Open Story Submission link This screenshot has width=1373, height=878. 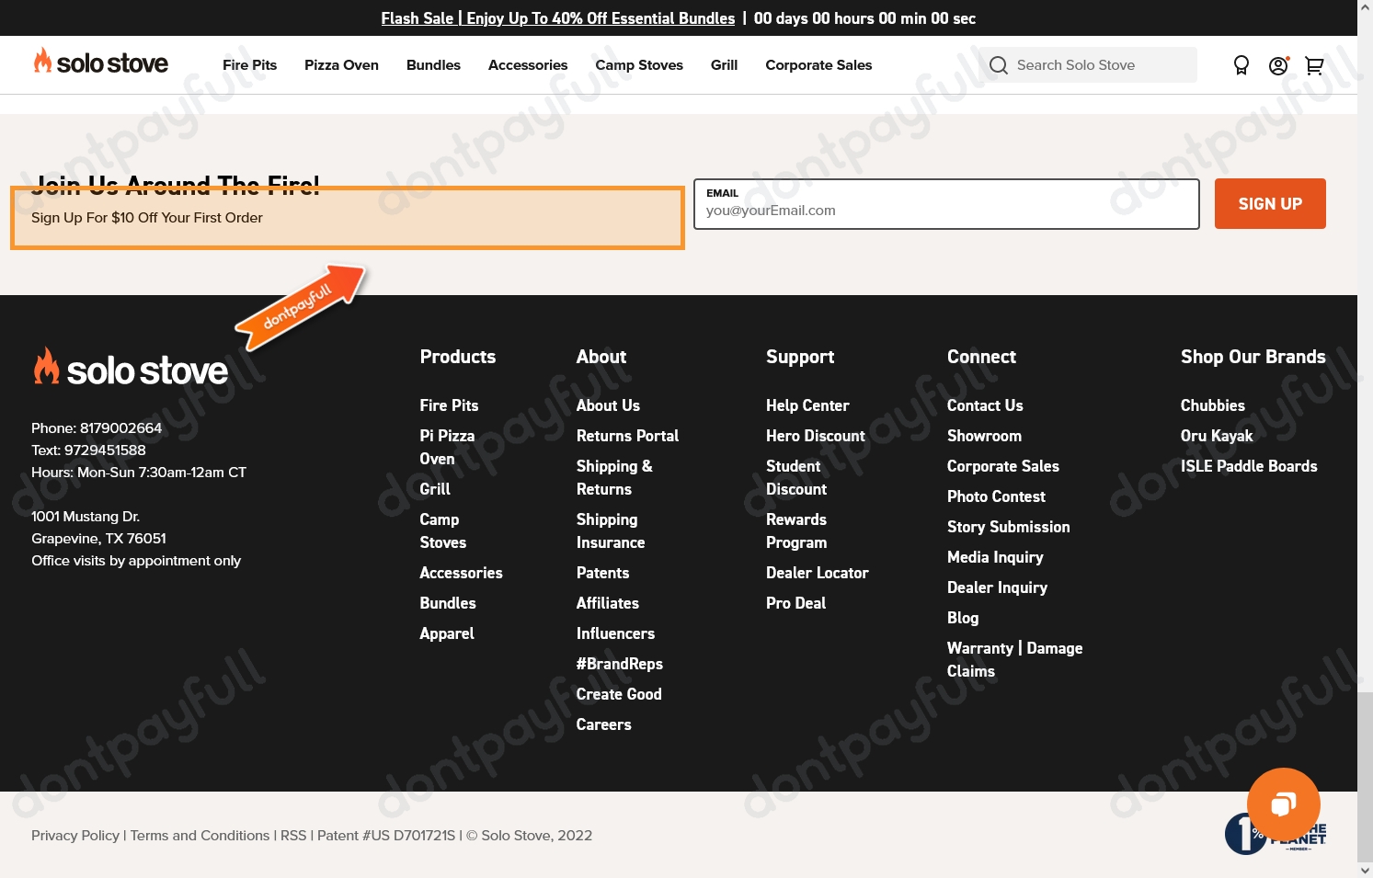[1009, 527]
